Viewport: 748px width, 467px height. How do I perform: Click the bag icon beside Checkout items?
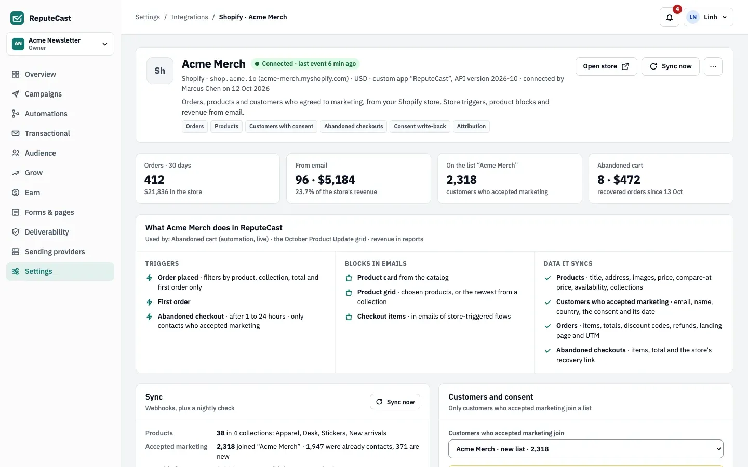349,317
